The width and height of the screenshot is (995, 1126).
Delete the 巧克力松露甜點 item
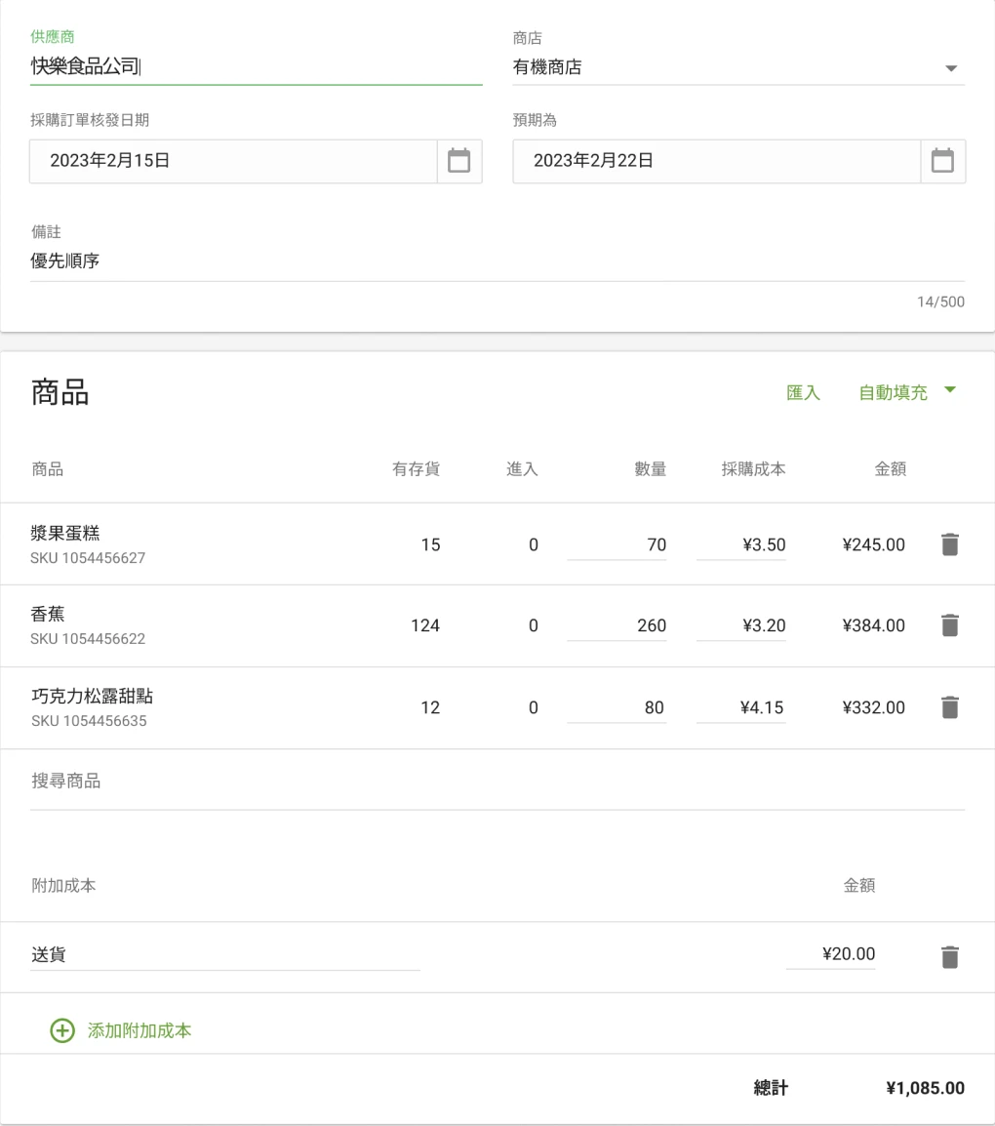(x=949, y=707)
